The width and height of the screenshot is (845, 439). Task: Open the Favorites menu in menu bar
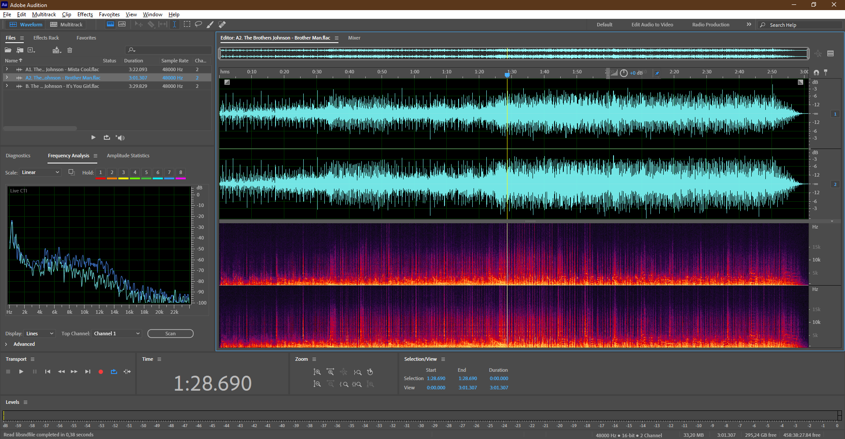tap(109, 15)
